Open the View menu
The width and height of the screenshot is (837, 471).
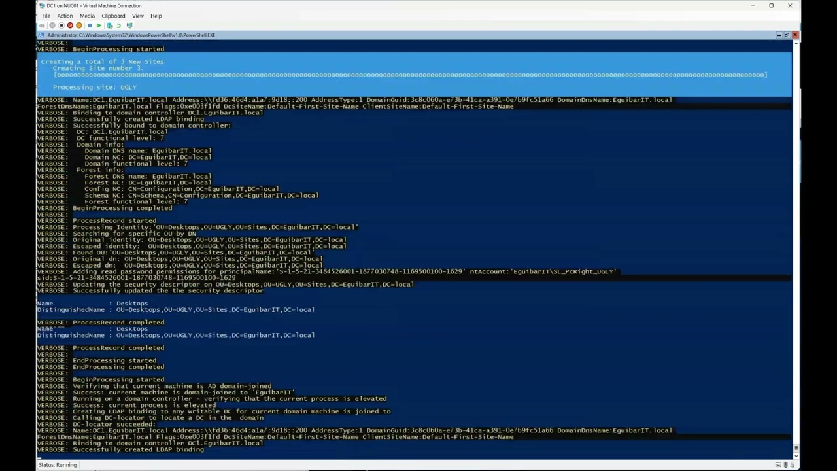[x=138, y=16]
